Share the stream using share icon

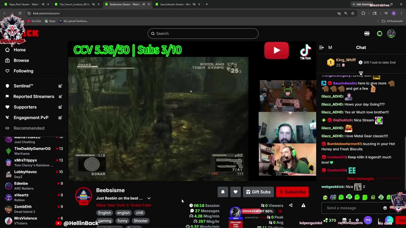[291, 206]
